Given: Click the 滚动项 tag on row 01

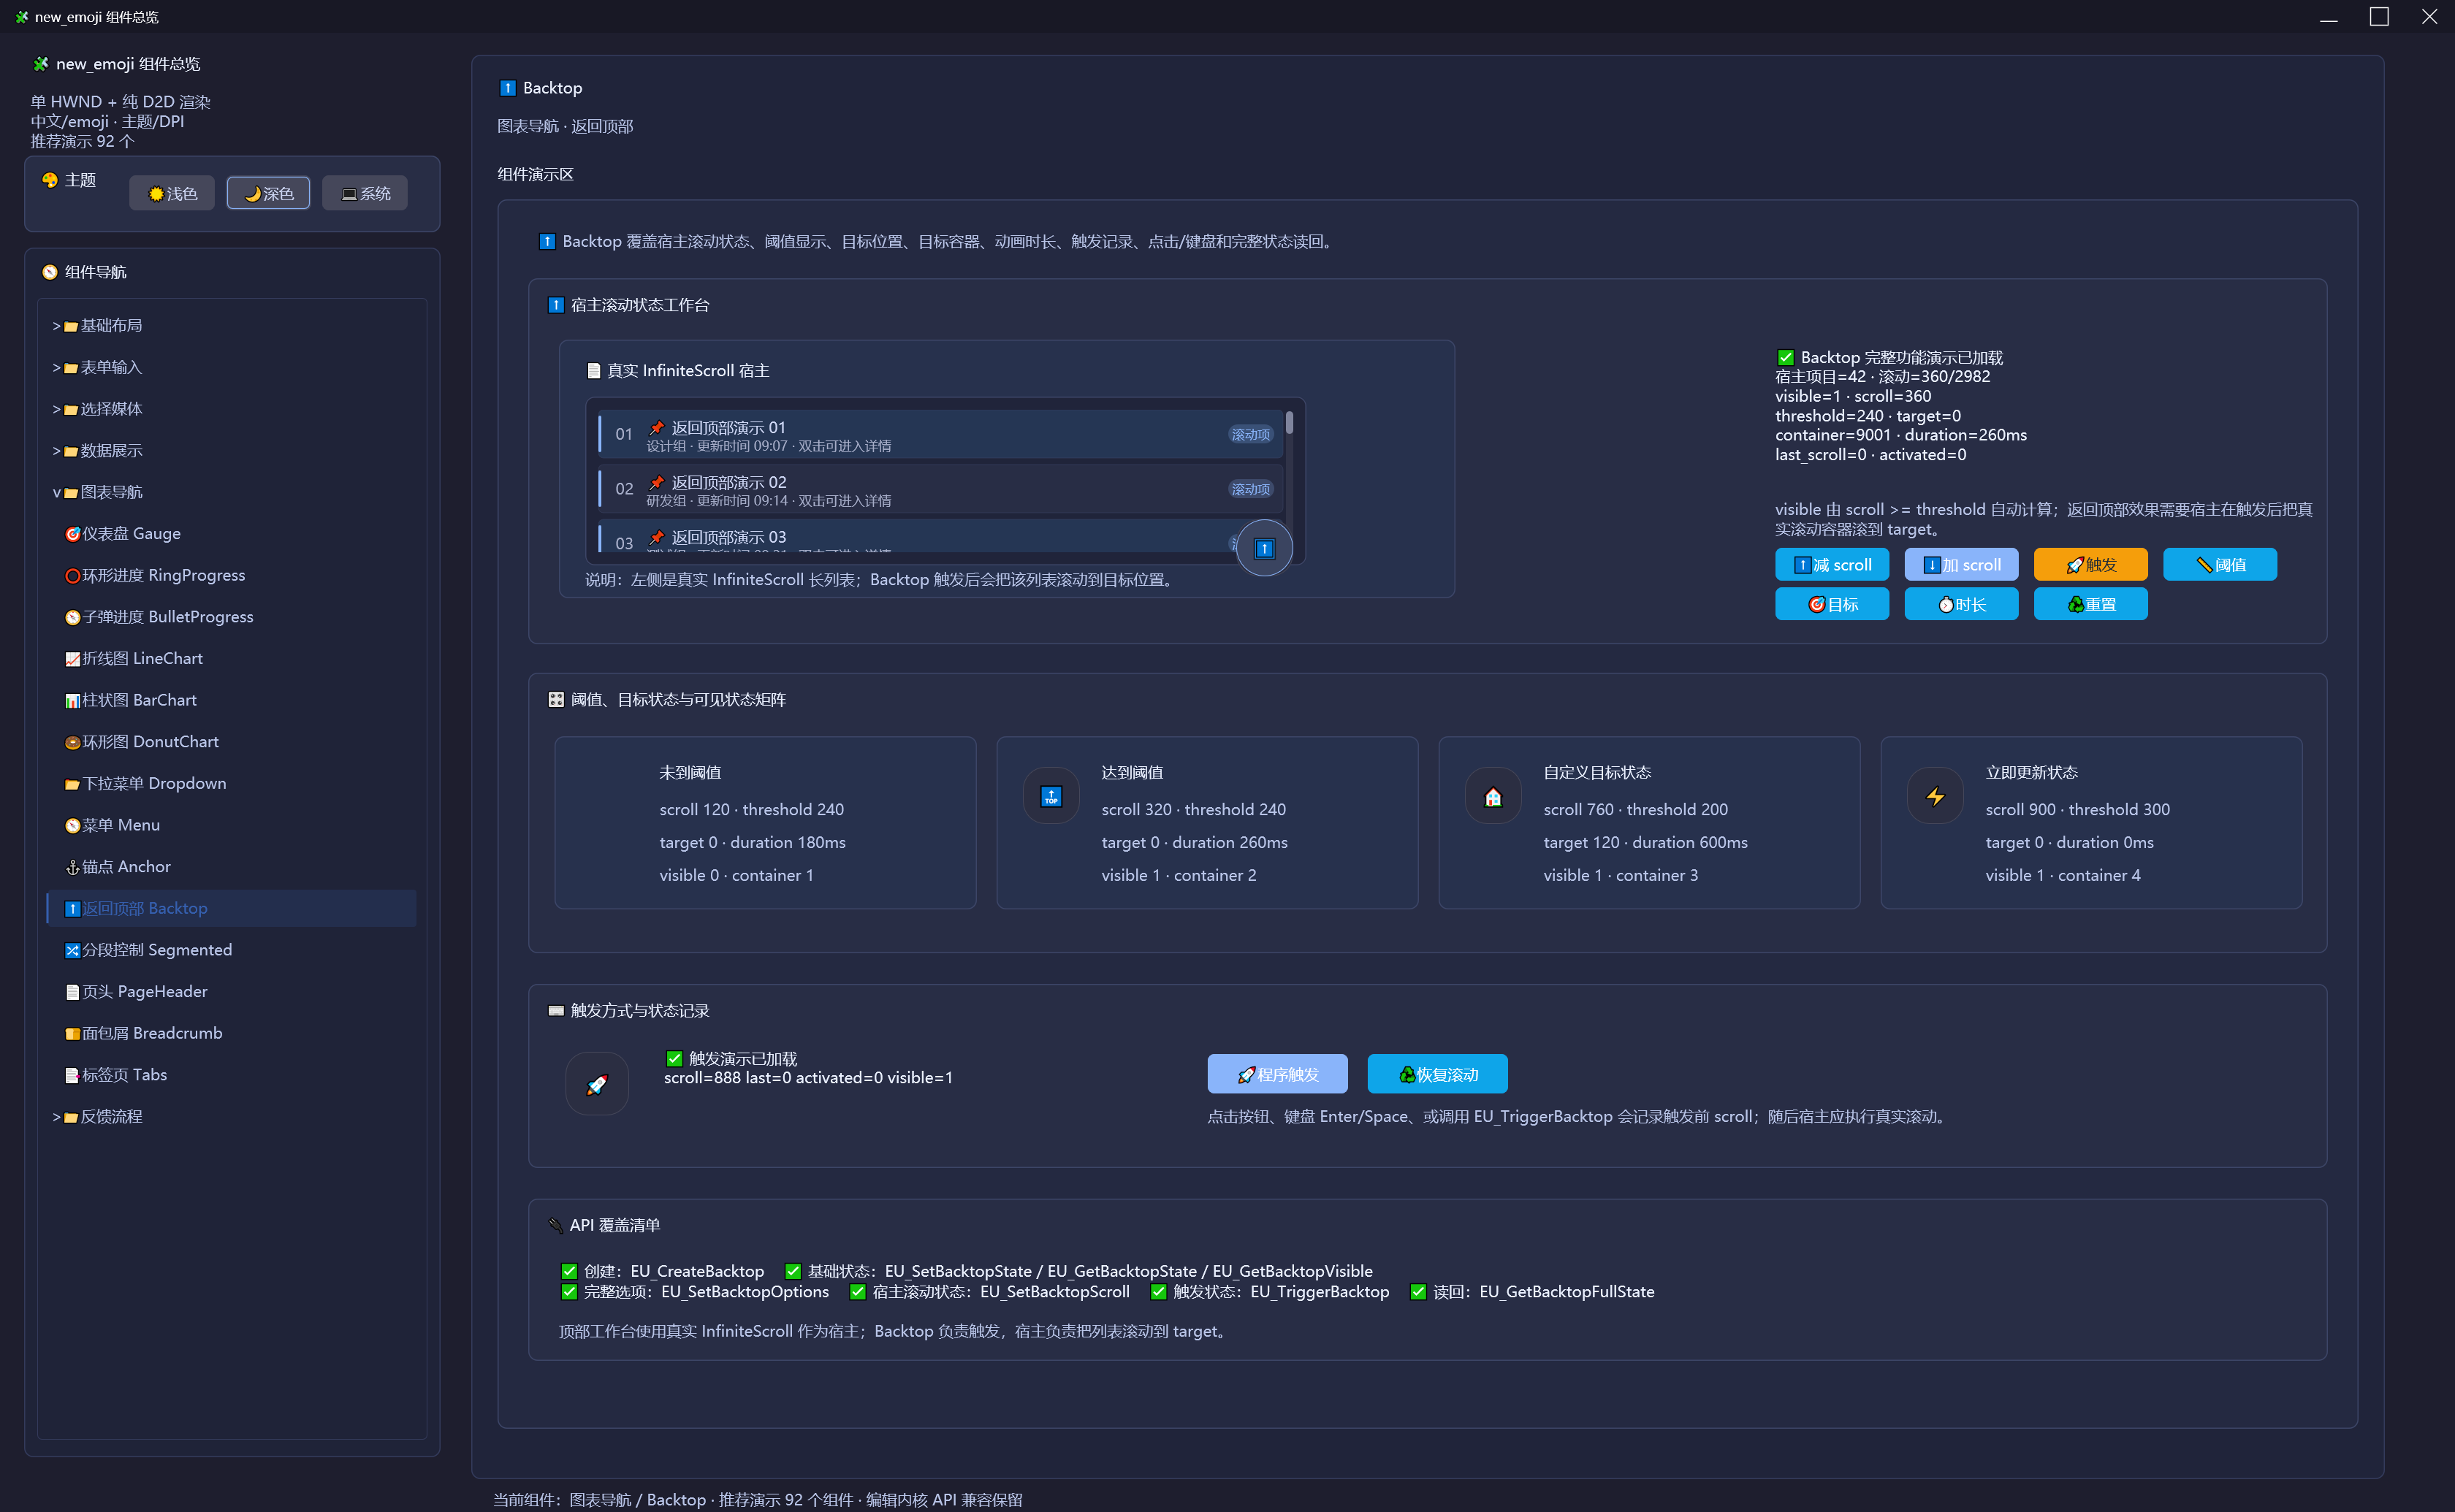Looking at the screenshot, I should [1250, 434].
